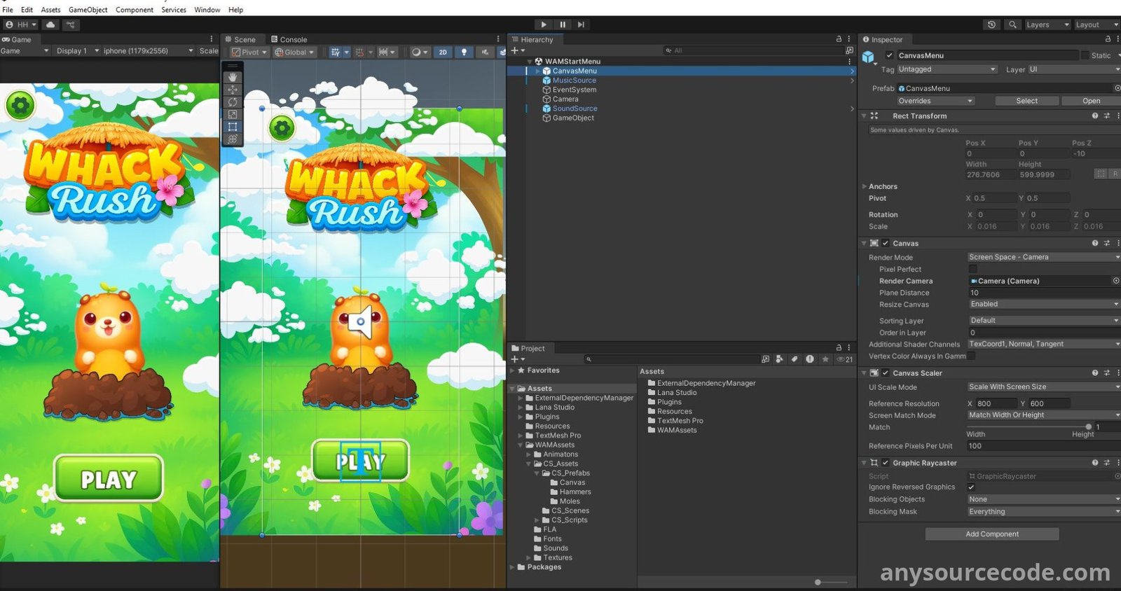Open the Render Mode dropdown
Viewport: 1121px width, 591px height.
click(x=1044, y=257)
